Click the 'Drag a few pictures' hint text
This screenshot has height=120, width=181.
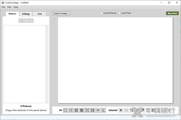26,110
